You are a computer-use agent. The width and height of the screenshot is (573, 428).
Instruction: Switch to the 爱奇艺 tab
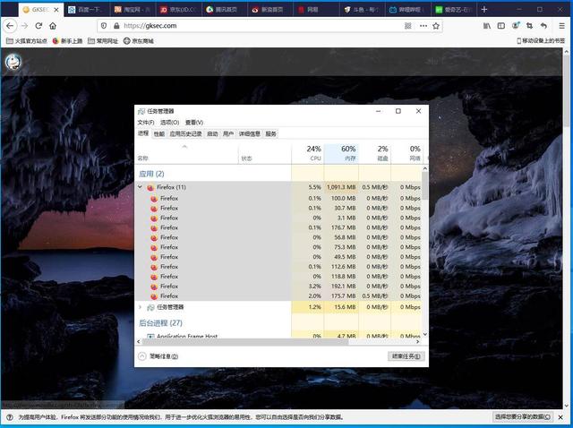(453, 10)
